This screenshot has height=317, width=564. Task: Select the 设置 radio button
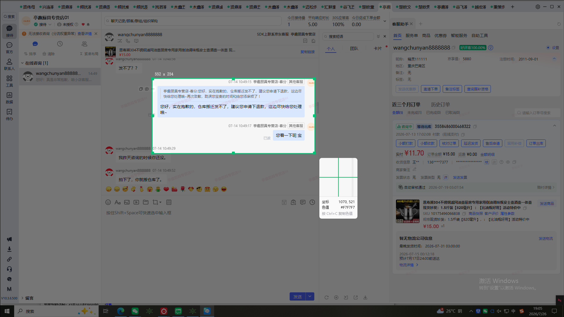coord(548,48)
